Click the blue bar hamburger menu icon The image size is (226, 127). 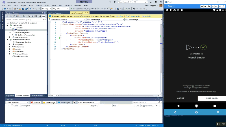pyautogui.click(x=218, y=112)
